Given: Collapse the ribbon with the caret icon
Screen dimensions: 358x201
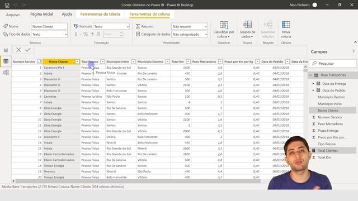Looking at the screenshot, I should (x=355, y=42).
